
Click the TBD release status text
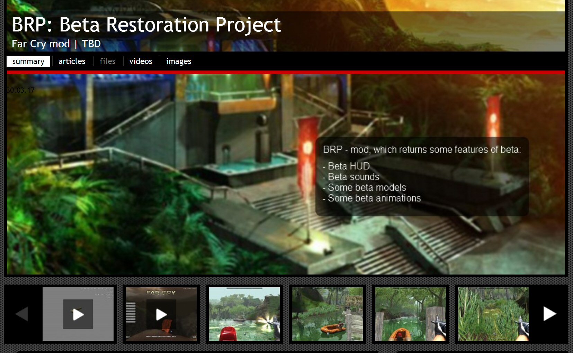(x=91, y=44)
